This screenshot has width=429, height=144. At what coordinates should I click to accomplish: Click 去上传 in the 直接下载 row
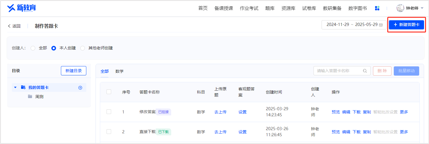(220, 132)
